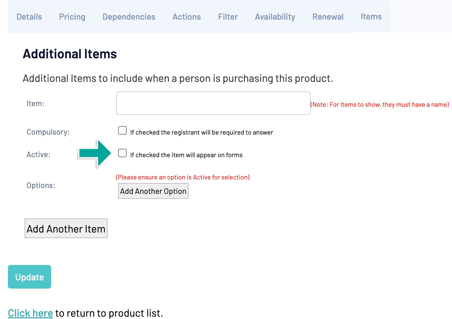Click the 'registrant will be required' checkbox text
The width and height of the screenshot is (452, 319).
pyautogui.click(x=201, y=132)
